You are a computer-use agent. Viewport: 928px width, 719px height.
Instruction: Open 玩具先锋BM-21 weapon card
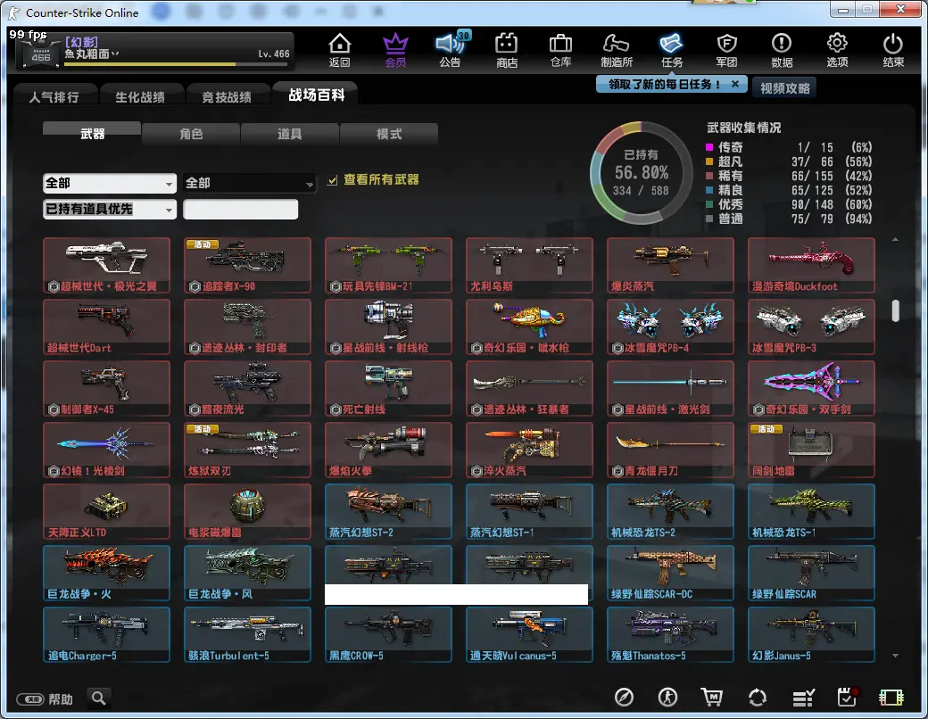coord(388,265)
